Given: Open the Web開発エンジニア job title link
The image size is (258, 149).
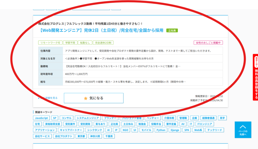Looking at the screenshot, I should [101, 30].
